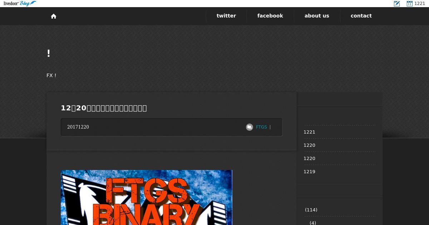Open the write-post pencil icon
The image size is (429, 225).
tap(397, 4)
